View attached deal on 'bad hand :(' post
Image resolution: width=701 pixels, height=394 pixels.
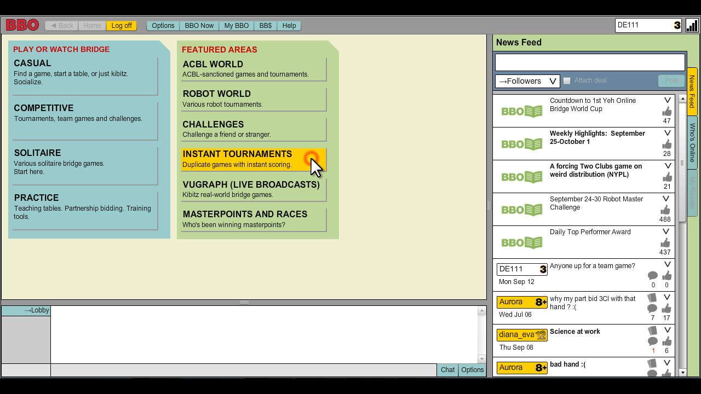coord(652,364)
